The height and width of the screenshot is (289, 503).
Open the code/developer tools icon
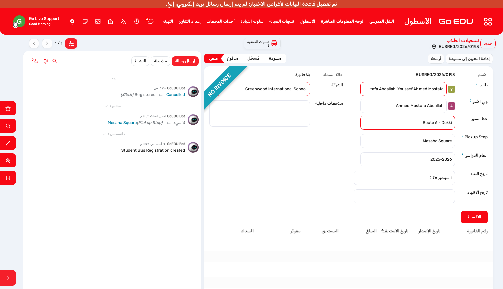click(x=98, y=21)
